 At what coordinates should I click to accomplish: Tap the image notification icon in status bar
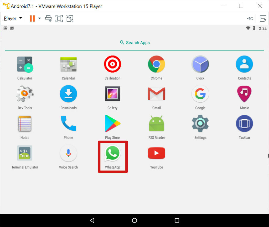pos(12,28)
